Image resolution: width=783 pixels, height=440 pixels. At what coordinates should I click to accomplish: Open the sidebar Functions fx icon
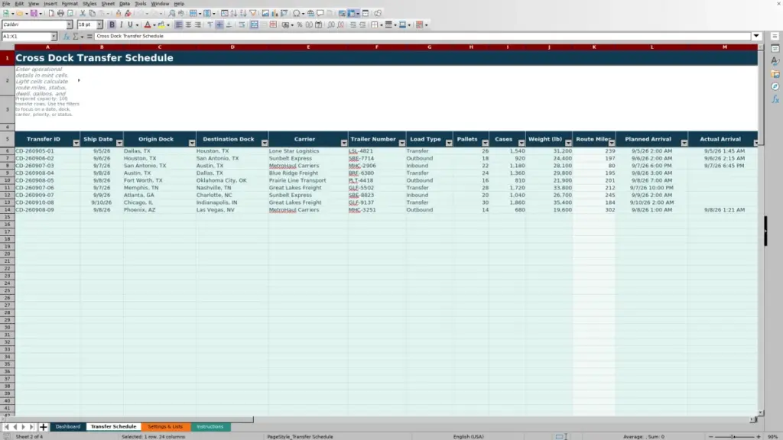coord(775,100)
